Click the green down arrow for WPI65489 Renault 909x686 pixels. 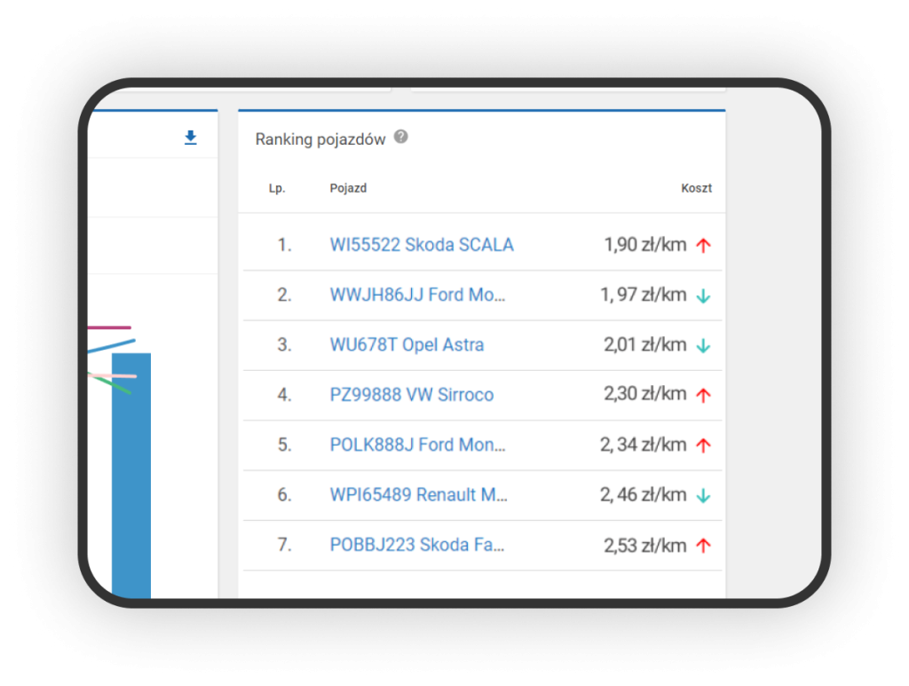pyautogui.click(x=703, y=495)
